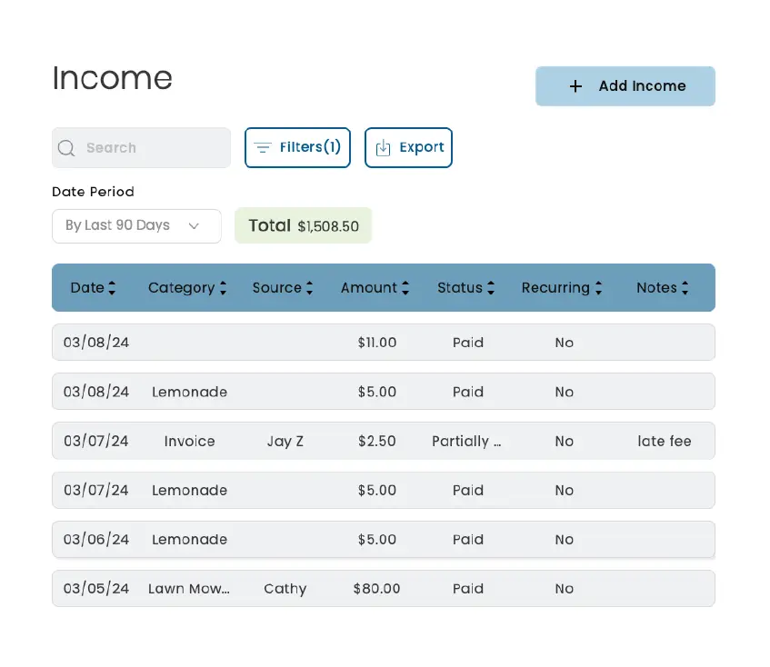This screenshot has height=667, width=770.
Task: Click the Recurring column sort arrows
Action: (x=597, y=288)
